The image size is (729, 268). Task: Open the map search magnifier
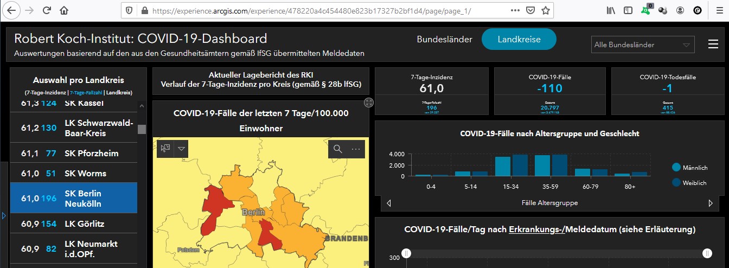338,149
